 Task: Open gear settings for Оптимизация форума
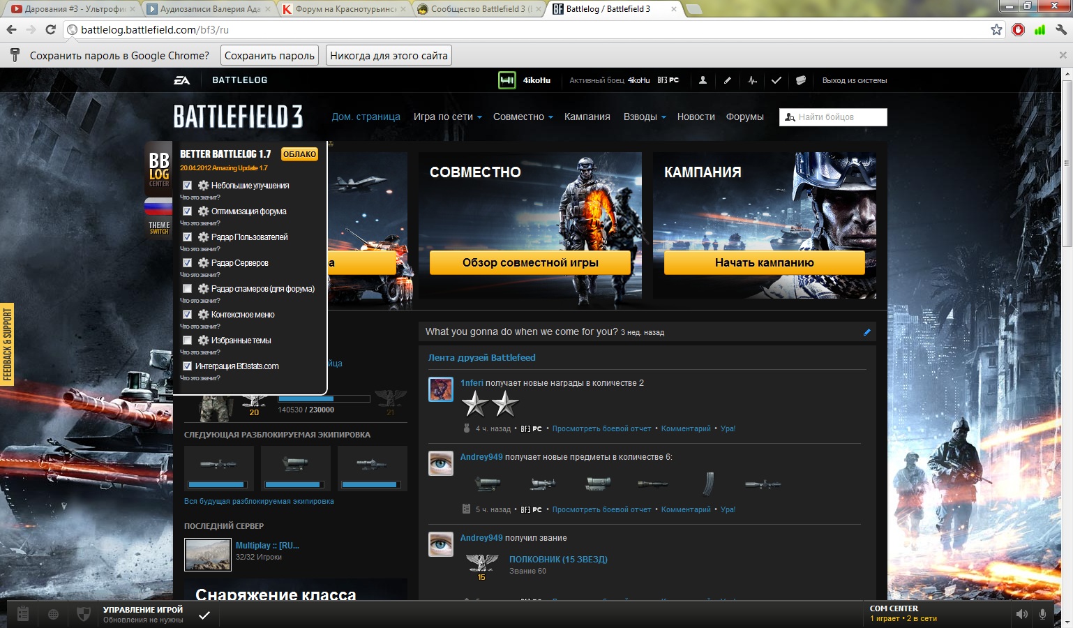203,211
